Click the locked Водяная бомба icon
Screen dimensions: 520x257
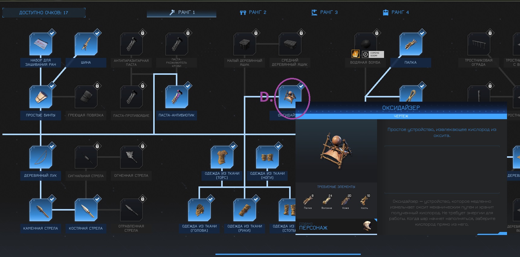coord(366,44)
